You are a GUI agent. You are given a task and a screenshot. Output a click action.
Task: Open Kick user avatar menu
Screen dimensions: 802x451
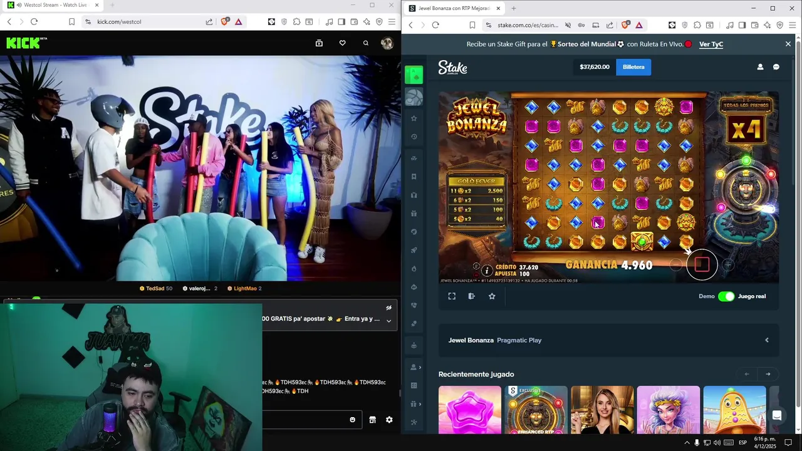pos(387,43)
